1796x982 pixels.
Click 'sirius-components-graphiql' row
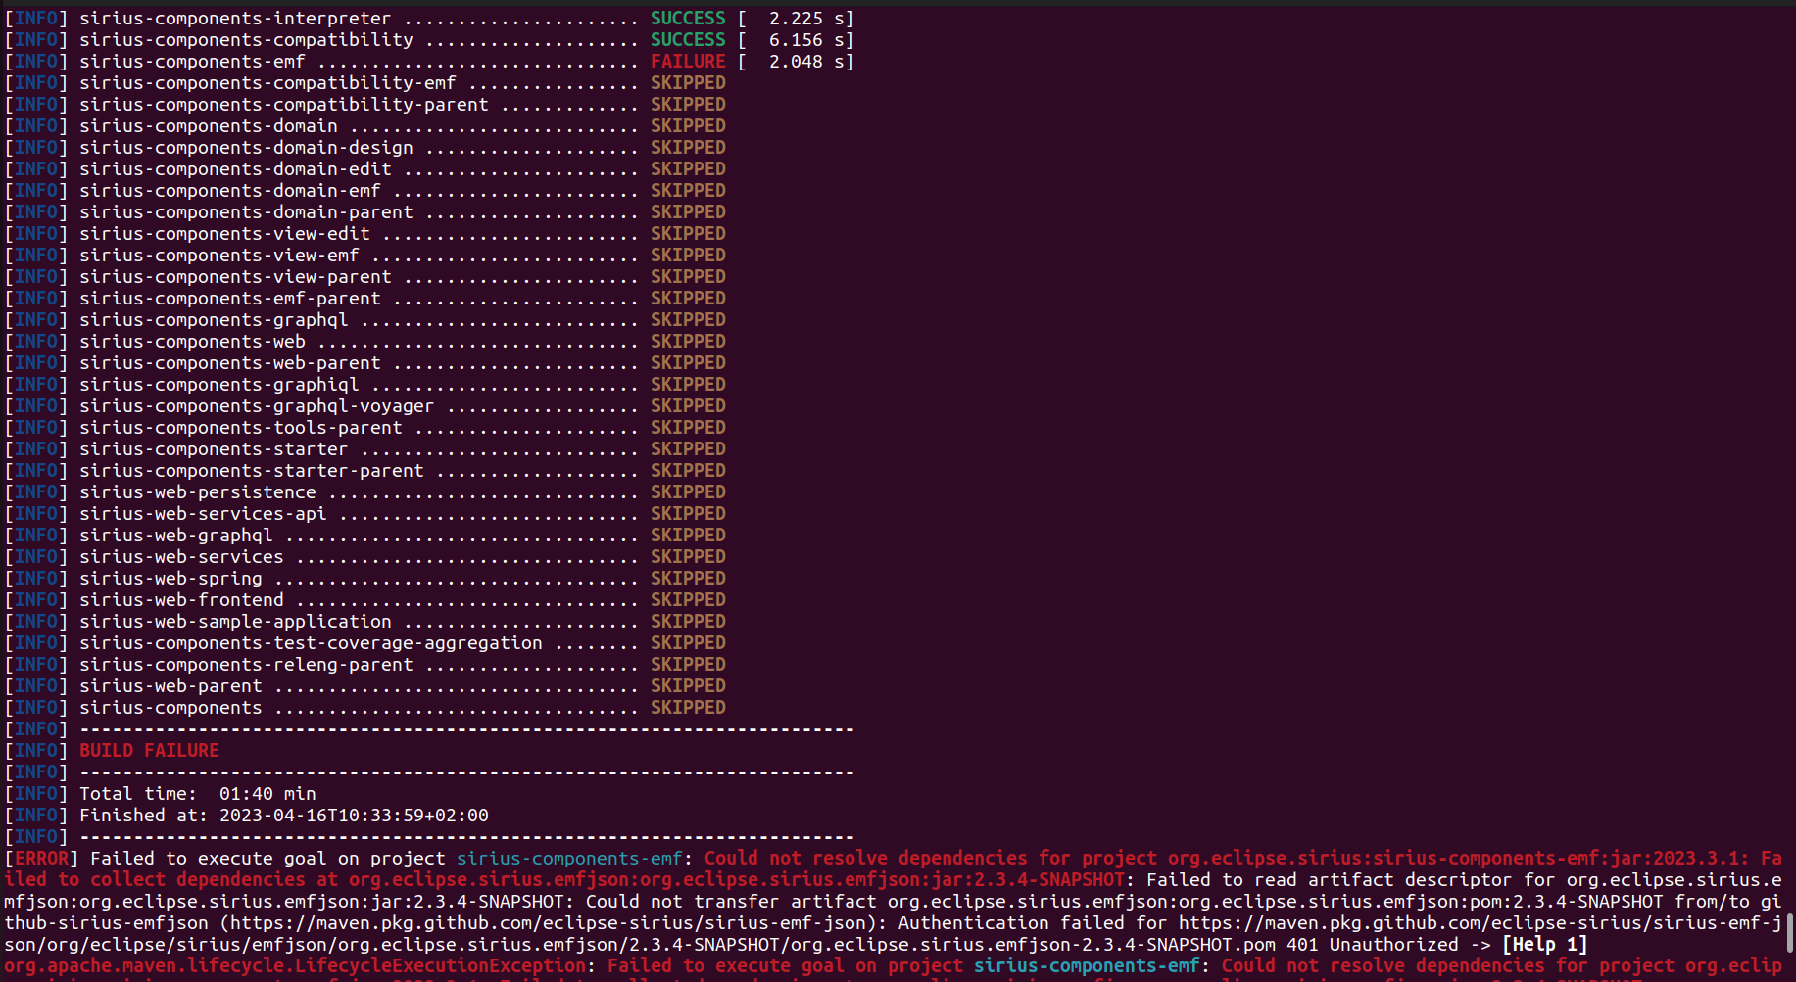point(364,385)
